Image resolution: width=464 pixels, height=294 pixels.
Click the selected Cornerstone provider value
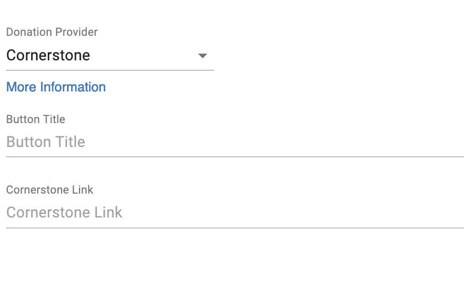[48, 56]
